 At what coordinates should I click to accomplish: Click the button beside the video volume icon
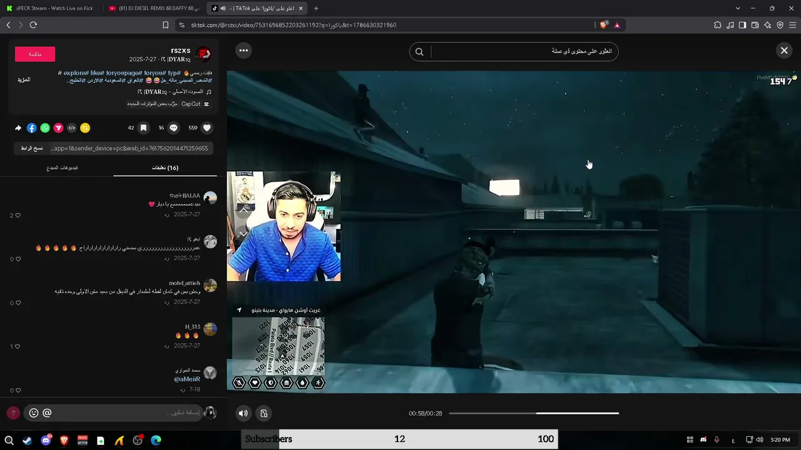pyautogui.click(x=264, y=413)
